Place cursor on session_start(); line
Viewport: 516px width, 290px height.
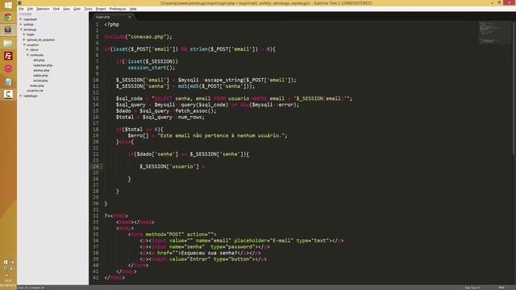(x=152, y=68)
